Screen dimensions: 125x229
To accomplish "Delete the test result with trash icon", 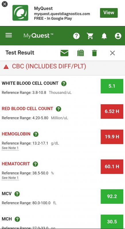I will click(x=94, y=53).
